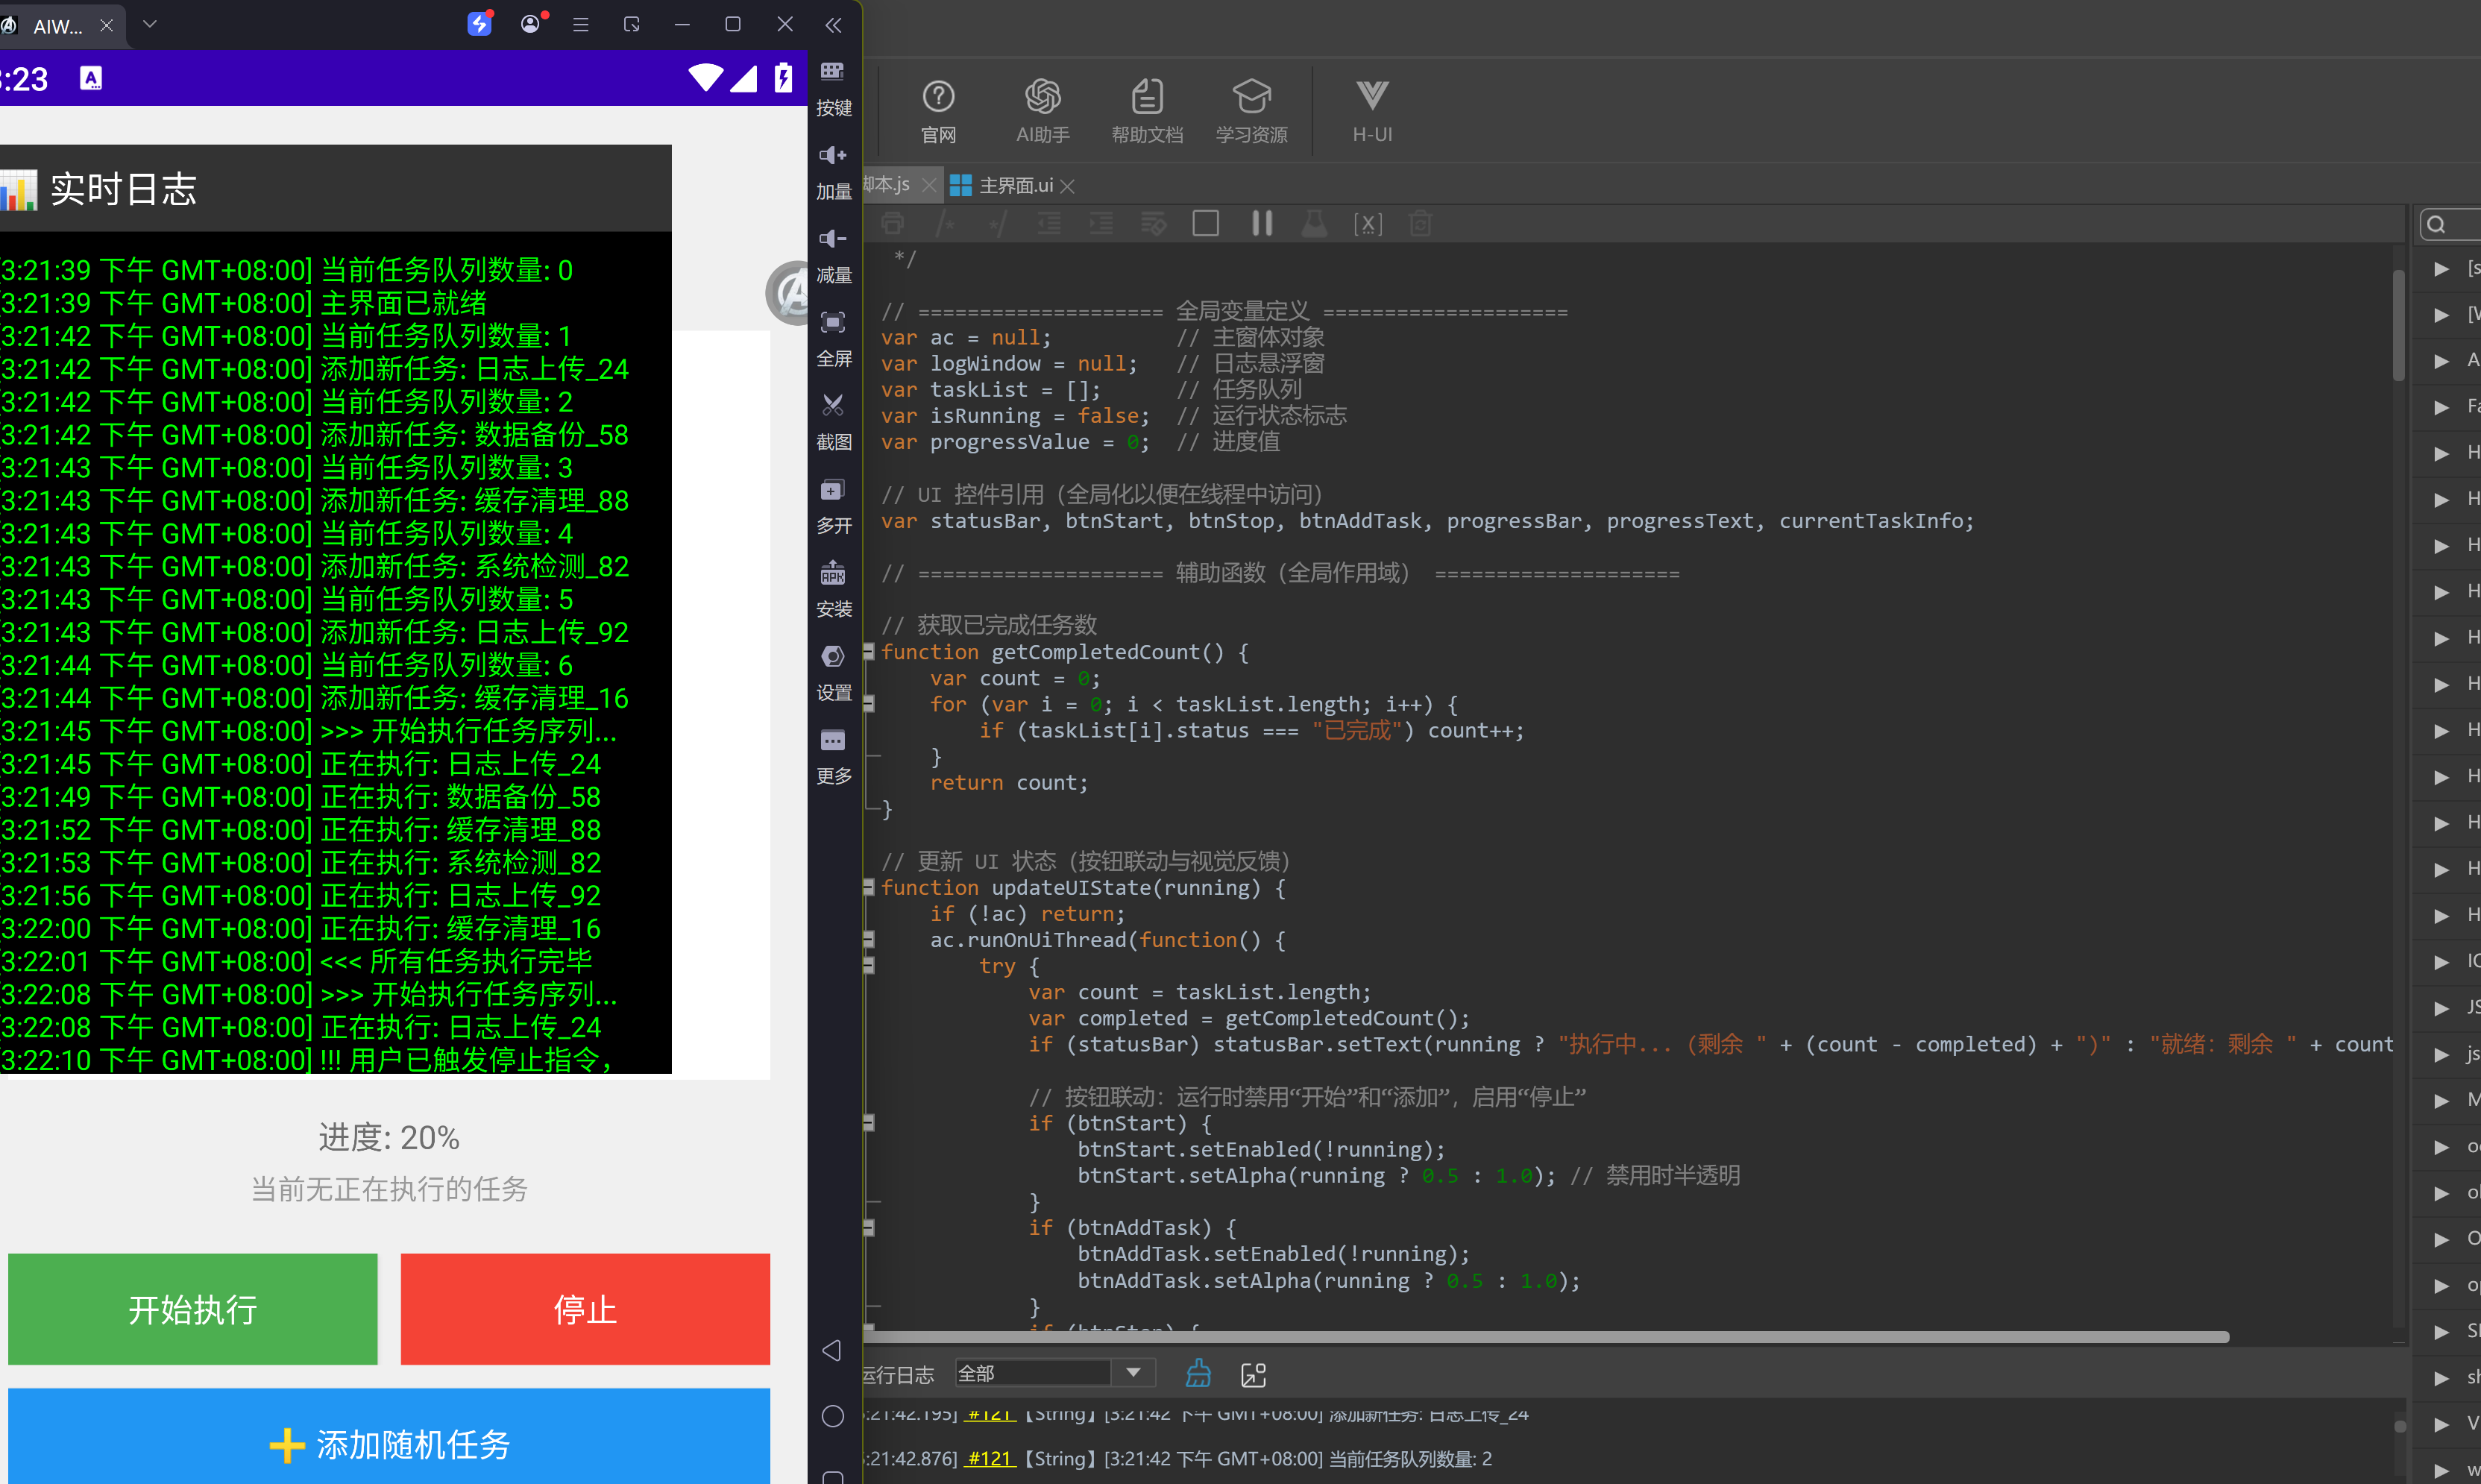This screenshot has height=1484, width=2481.
Task: Open 帮助文档 help documents
Action: point(1147,110)
